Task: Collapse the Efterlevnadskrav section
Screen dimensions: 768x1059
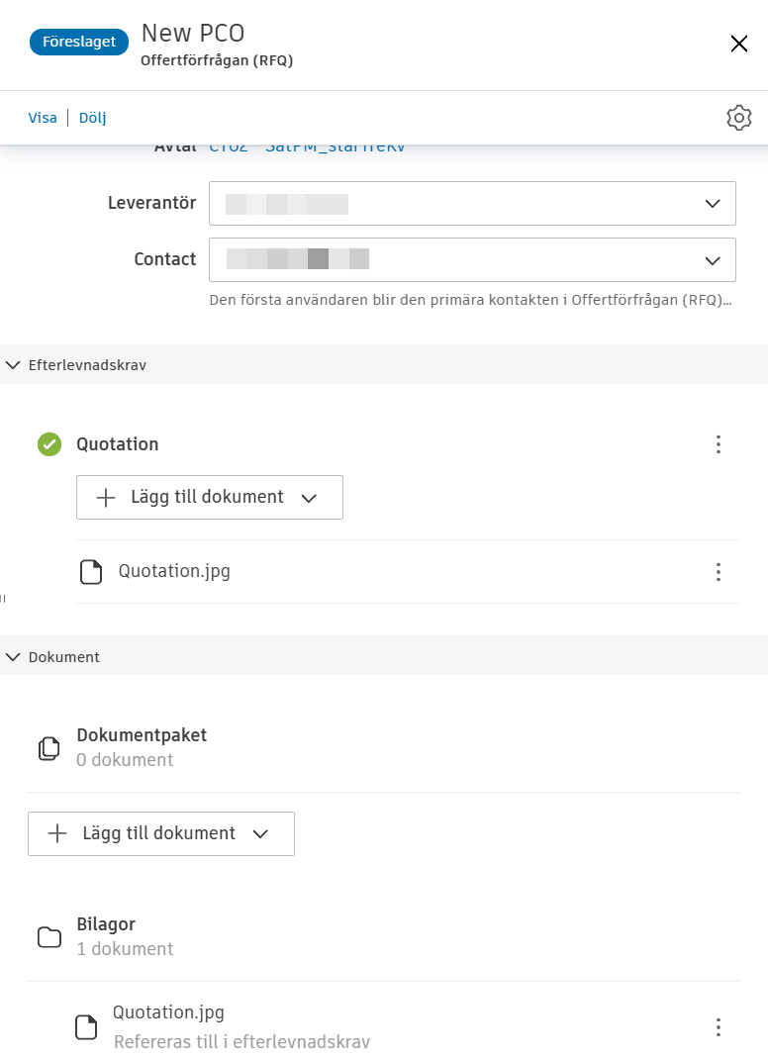Action: click(x=13, y=364)
